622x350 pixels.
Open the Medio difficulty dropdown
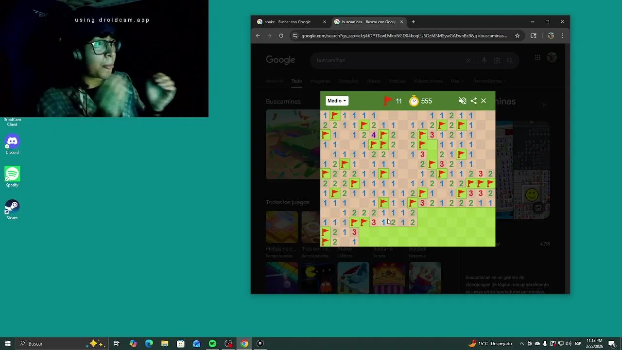[336, 101]
